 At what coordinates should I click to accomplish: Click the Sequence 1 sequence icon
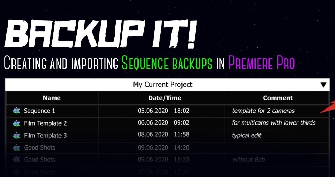[16, 111]
